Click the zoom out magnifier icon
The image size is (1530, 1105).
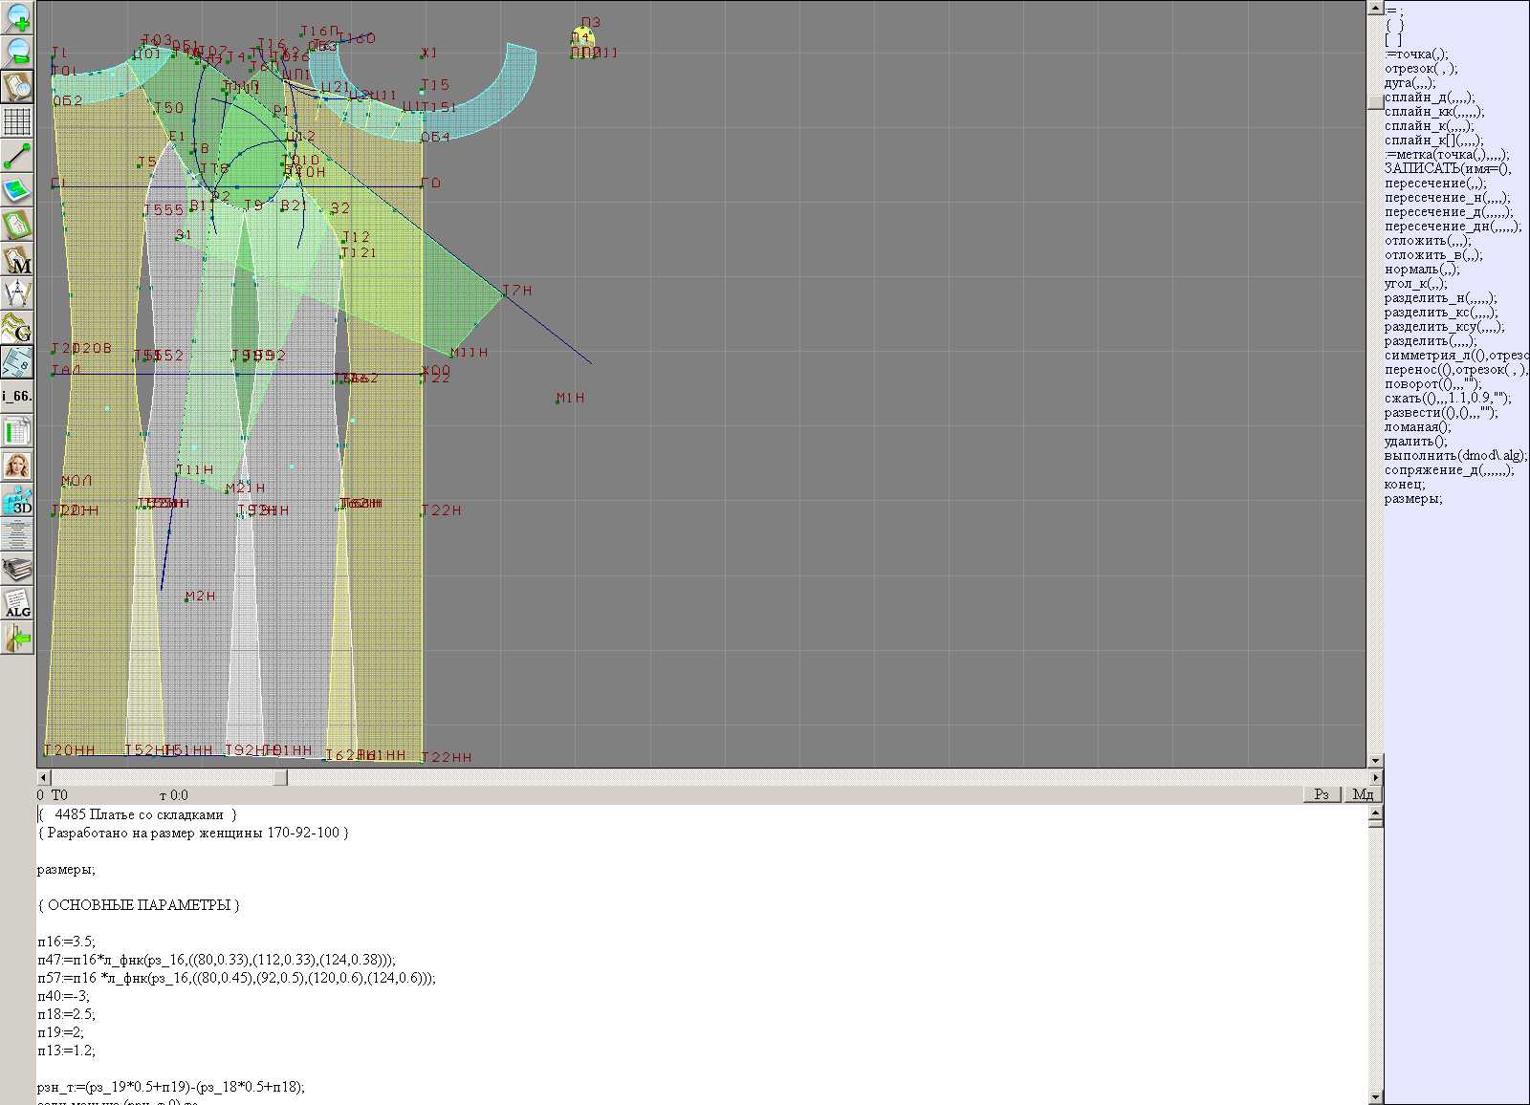(17, 53)
